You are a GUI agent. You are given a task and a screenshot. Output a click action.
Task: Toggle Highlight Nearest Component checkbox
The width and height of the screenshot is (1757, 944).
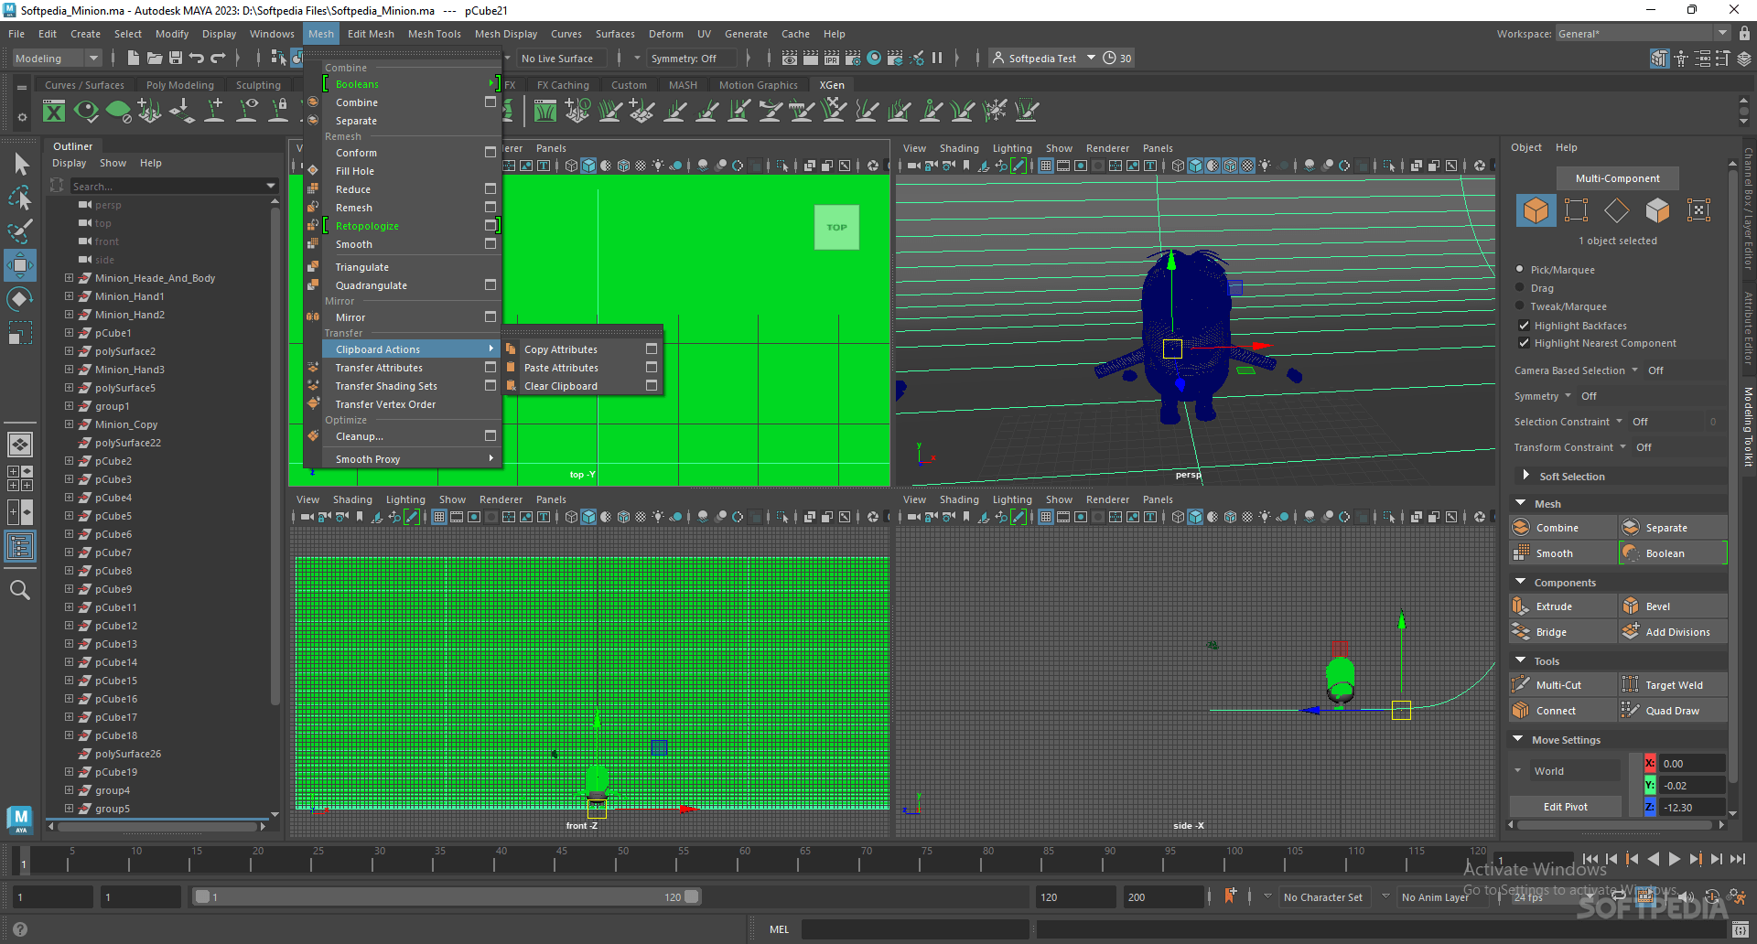tap(1524, 343)
